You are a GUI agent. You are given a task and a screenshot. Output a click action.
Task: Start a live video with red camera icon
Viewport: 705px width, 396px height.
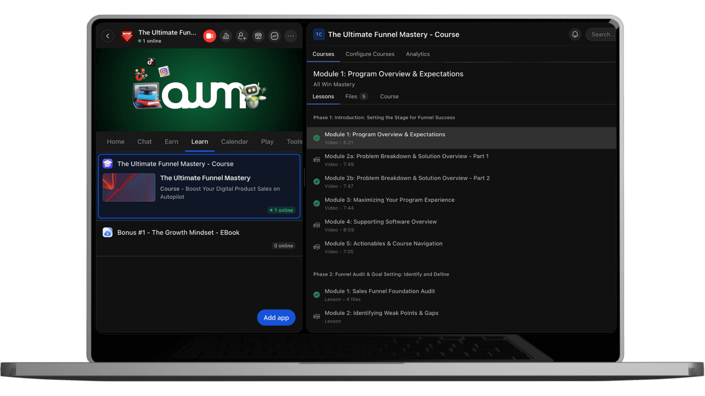pos(210,36)
